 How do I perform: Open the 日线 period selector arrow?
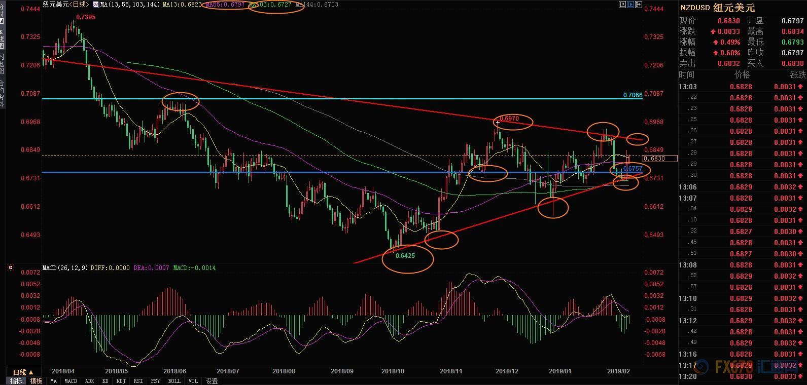(x=31, y=372)
